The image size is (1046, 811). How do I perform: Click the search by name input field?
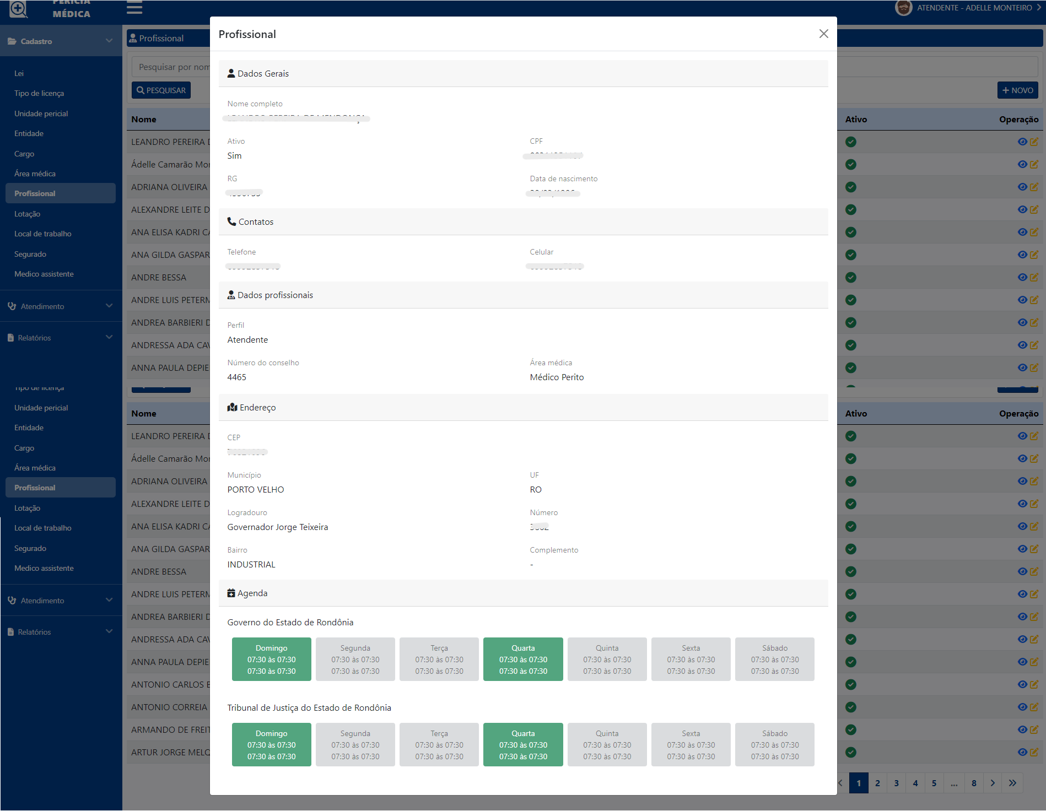tap(171, 67)
